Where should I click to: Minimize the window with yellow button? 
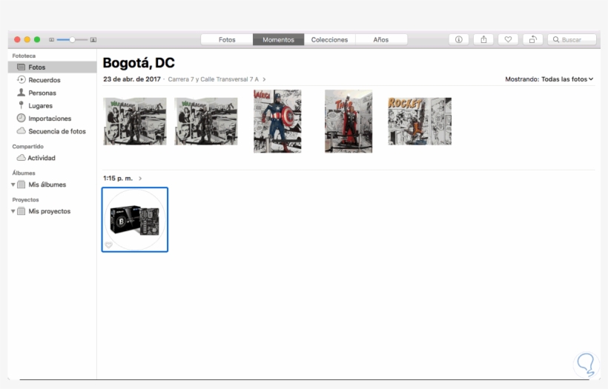pyautogui.click(x=27, y=39)
